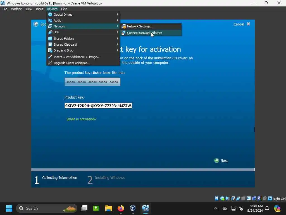This screenshot has width=286, height=215.
Task: Click into the Product key field
Action: pyautogui.click(x=98, y=106)
